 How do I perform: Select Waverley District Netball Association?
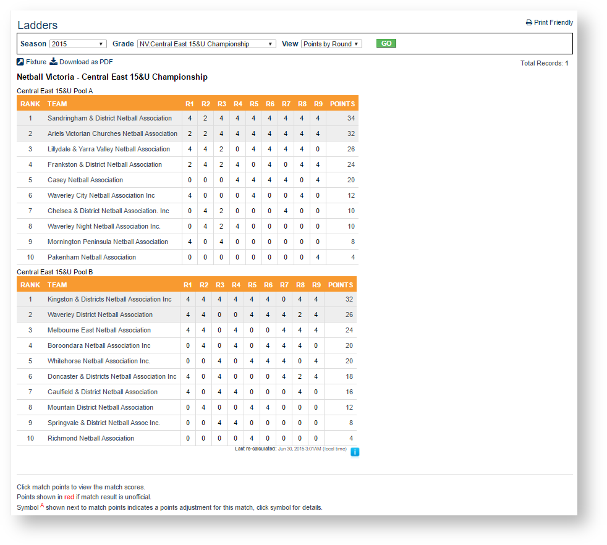point(100,315)
